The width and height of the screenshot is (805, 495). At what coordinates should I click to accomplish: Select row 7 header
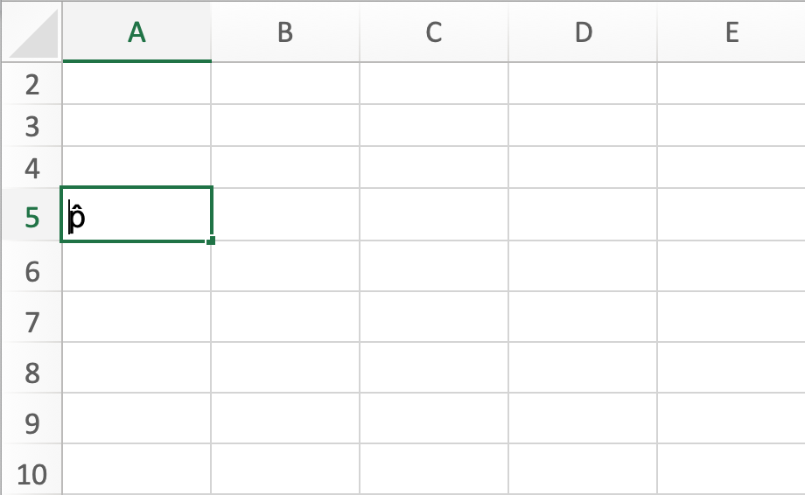coord(31,317)
